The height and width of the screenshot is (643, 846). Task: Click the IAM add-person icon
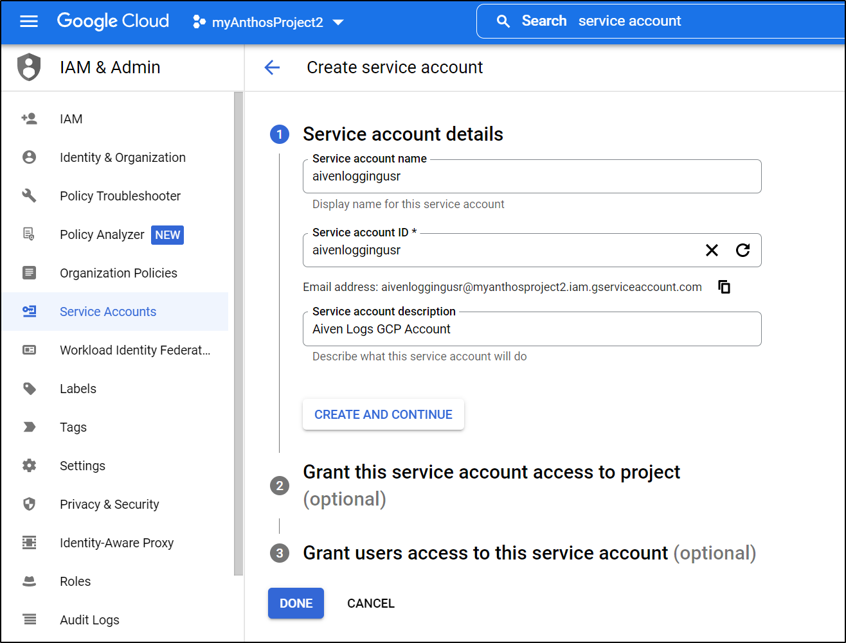(x=29, y=119)
